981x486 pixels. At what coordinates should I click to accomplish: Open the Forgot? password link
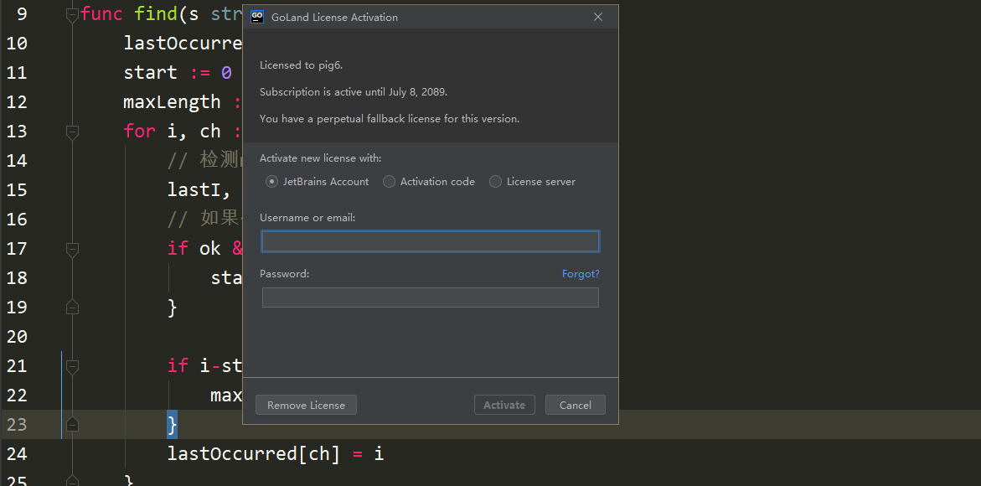click(581, 274)
